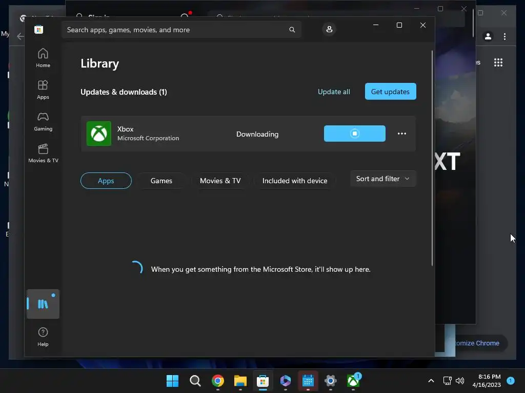Expand the Sort and filter dropdown
The width and height of the screenshot is (525, 393).
[x=383, y=179]
